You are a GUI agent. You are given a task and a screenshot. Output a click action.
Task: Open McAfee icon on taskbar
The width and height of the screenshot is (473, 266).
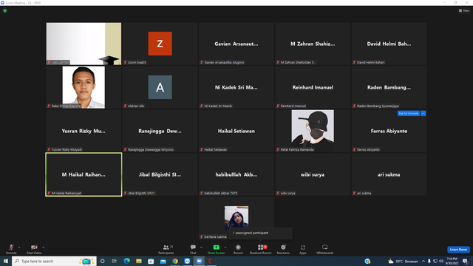click(x=211, y=261)
